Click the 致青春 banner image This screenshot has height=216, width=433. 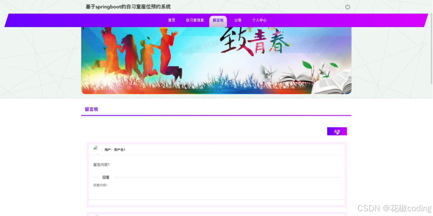point(216,60)
